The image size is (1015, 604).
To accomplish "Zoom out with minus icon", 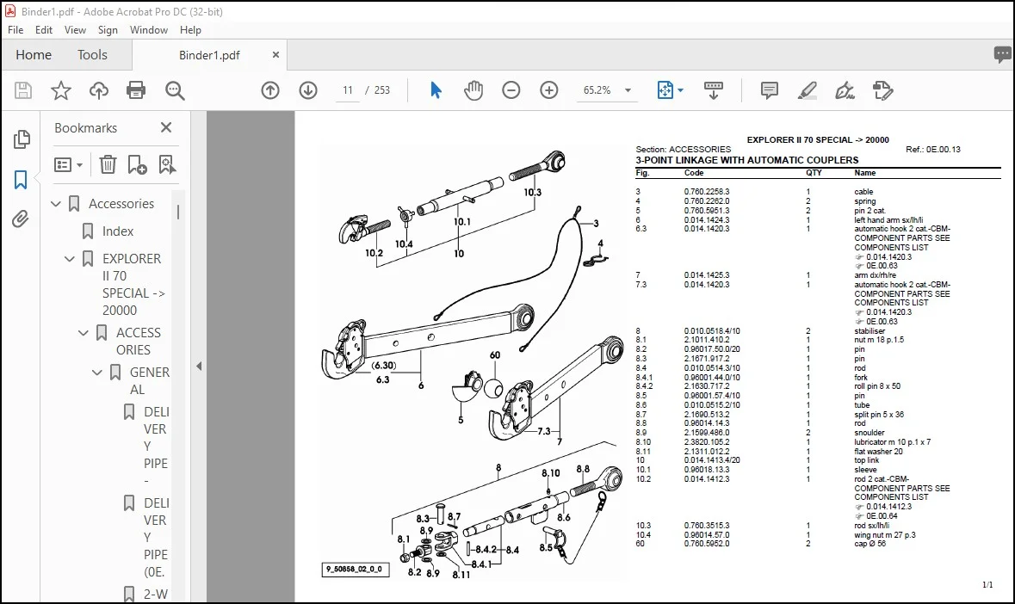I will (511, 90).
